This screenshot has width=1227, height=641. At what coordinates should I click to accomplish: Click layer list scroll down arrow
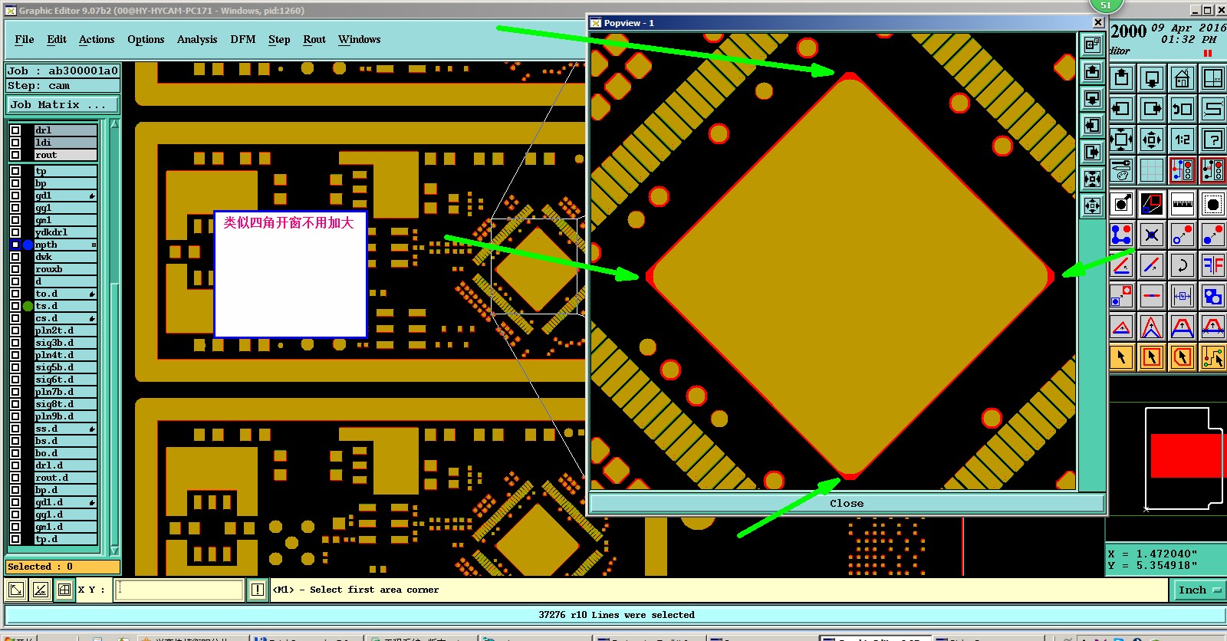[x=114, y=551]
